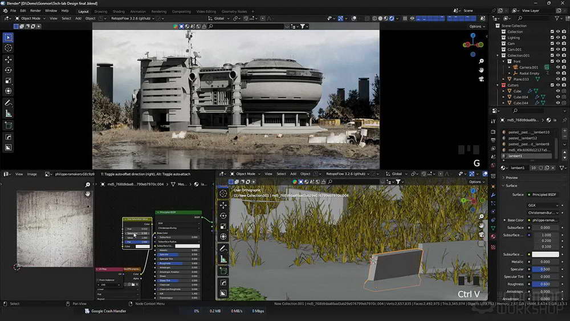
Task: Expand the Plane.033 object
Action: click(x=504, y=79)
